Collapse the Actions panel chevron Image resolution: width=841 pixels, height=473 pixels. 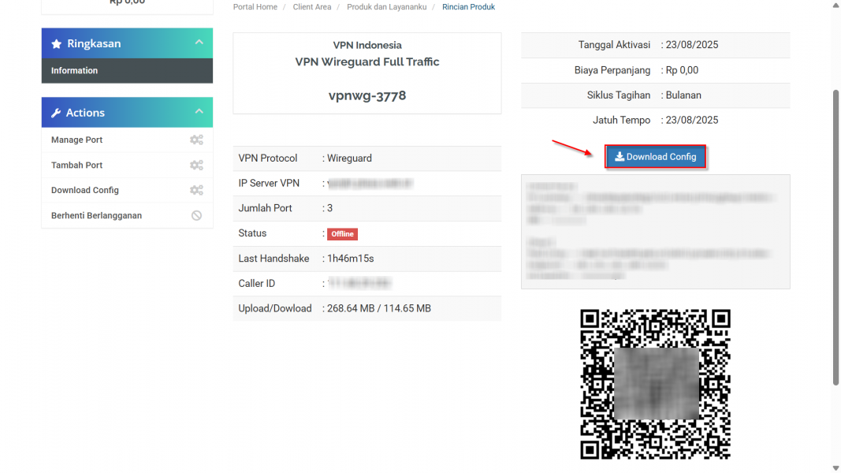click(199, 111)
